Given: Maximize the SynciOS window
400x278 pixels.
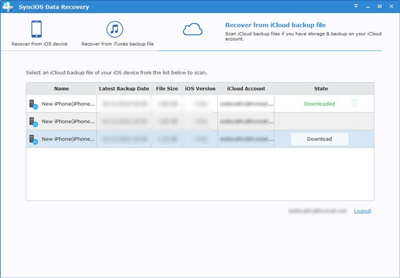Looking at the screenshot, I should [x=379, y=6].
